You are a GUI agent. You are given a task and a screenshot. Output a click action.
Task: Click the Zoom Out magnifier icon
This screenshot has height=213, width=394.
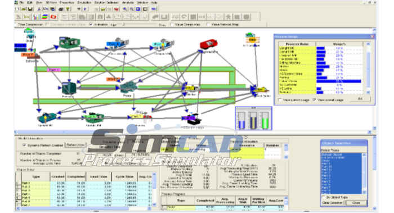(131, 9)
